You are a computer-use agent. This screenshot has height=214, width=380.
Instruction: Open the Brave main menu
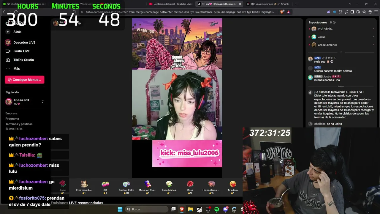[x=376, y=12]
